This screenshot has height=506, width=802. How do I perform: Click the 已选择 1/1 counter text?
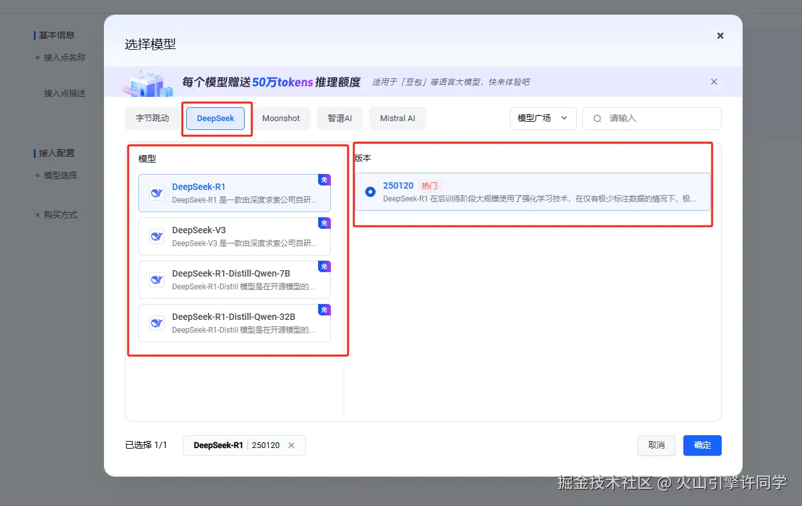click(146, 445)
